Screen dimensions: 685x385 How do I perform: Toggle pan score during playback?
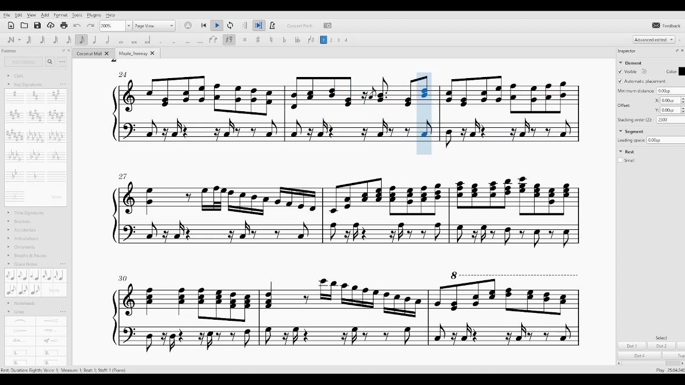pos(258,26)
